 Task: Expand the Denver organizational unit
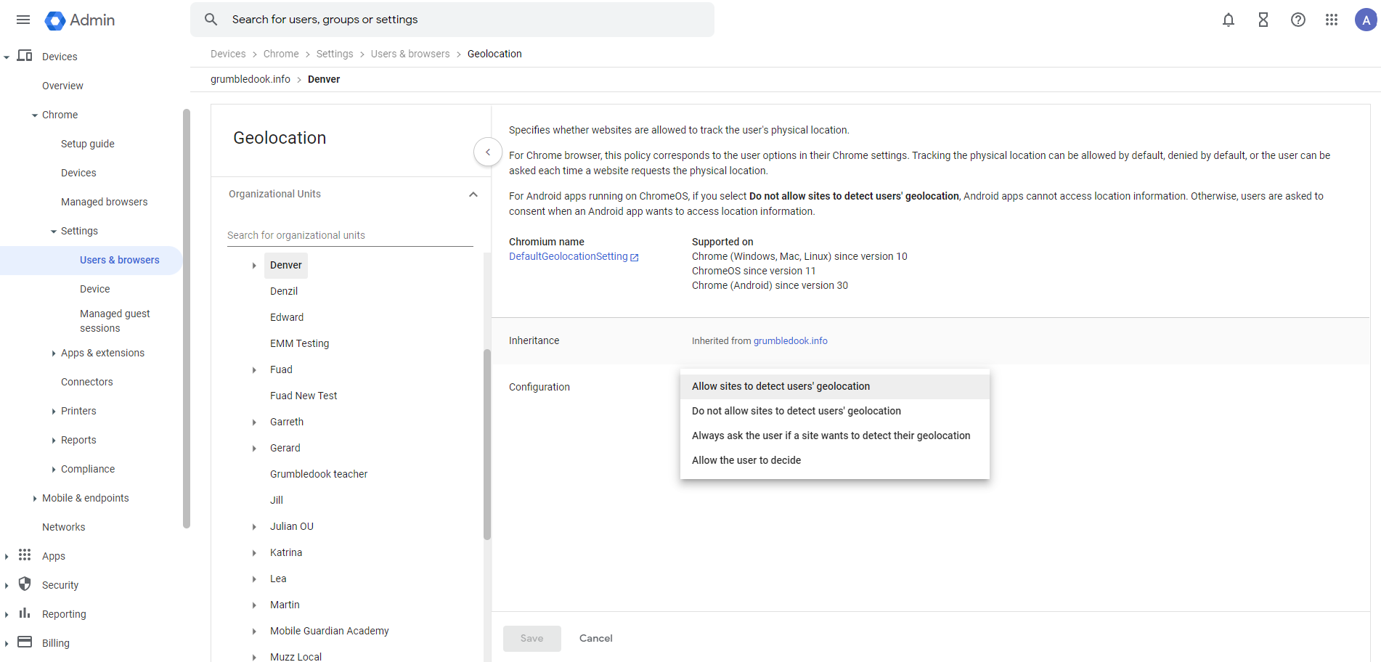click(254, 266)
